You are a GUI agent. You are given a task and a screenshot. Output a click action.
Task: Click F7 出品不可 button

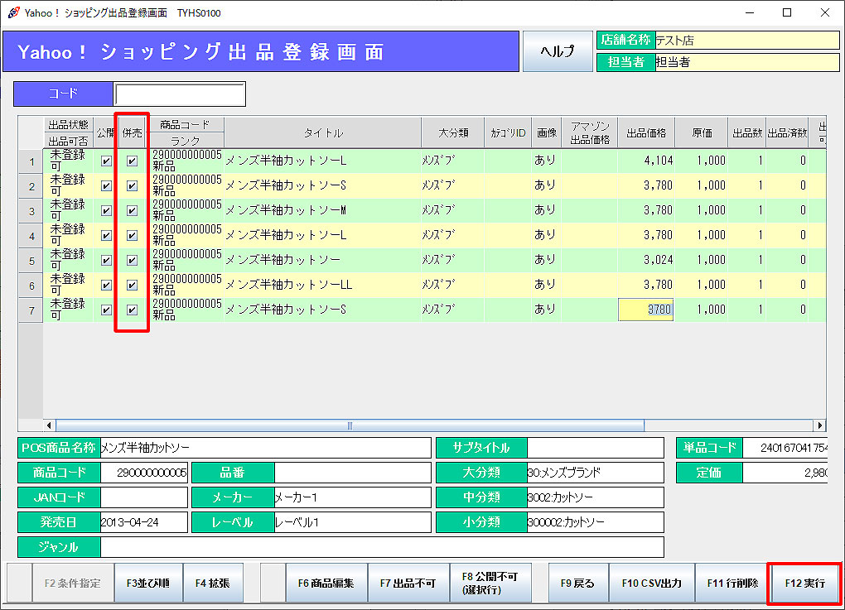click(x=408, y=583)
